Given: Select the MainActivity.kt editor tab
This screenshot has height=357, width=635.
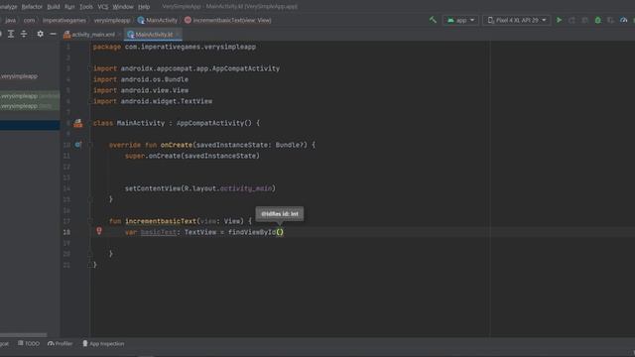Looking at the screenshot, I should point(154,35).
